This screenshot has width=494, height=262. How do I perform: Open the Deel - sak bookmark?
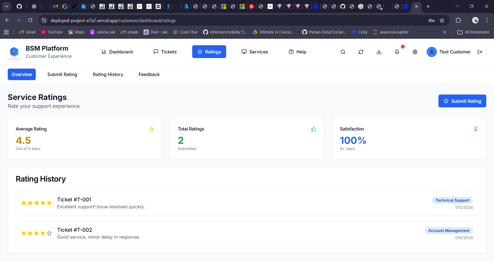(155, 32)
